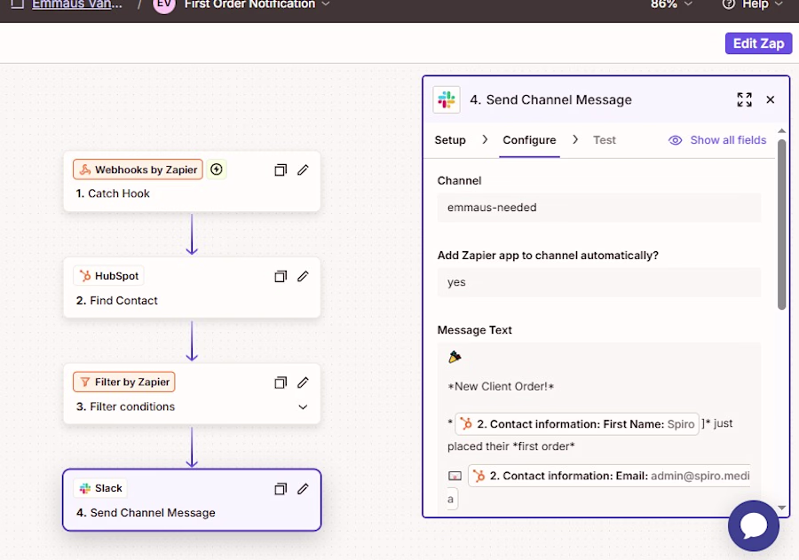Open the Emmaus Van folder breadcrumb link
Screen dimensions: 799x560
coord(79,4)
